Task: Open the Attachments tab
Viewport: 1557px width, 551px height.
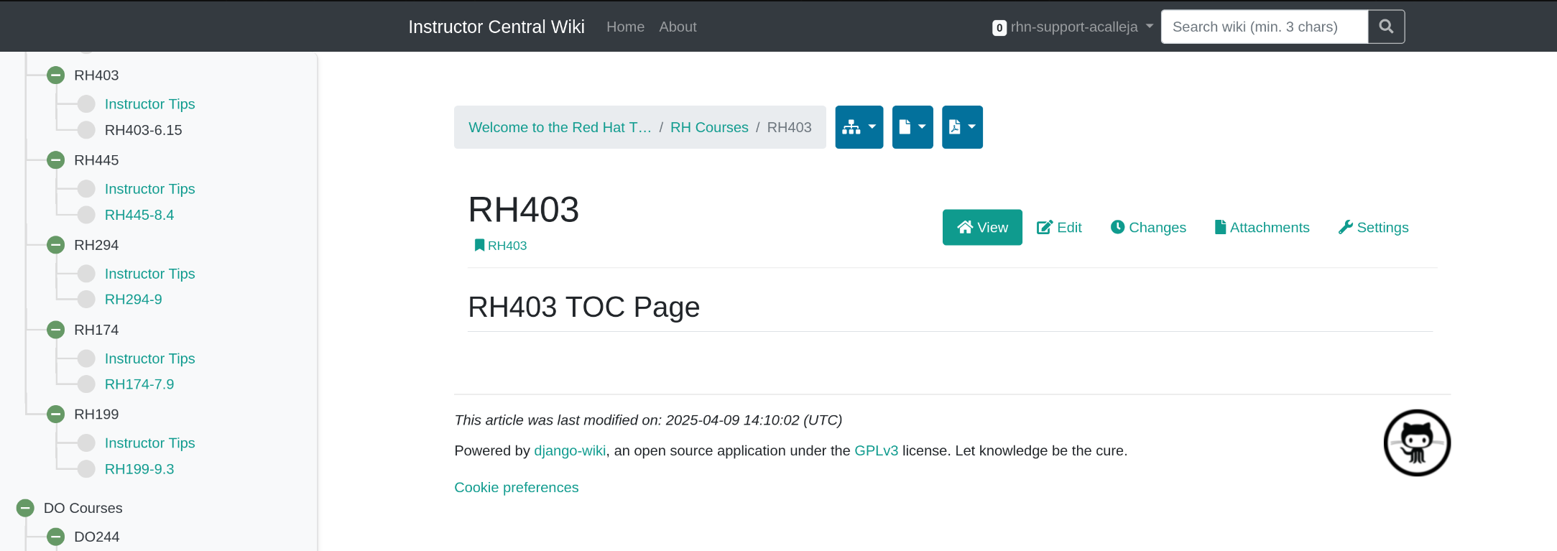Action: point(1262,227)
